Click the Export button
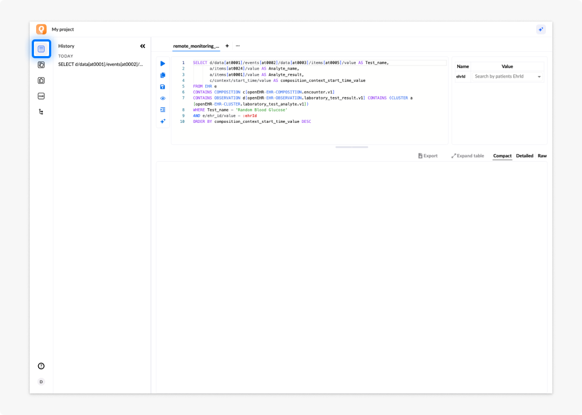The image size is (582, 415). pos(427,156)
